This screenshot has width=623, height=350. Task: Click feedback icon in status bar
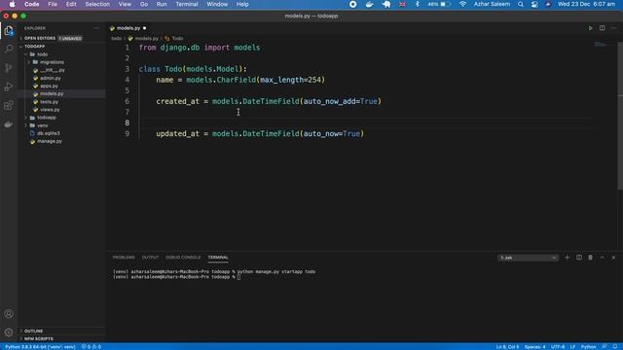coord(605,346)
